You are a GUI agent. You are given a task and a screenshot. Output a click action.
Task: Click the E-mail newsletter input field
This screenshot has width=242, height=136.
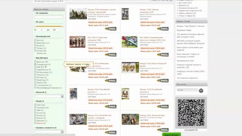coord(187,90)
